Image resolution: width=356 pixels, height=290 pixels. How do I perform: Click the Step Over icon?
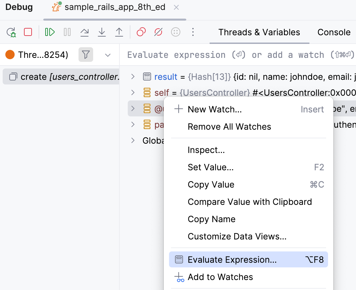[x=85, y=32]
